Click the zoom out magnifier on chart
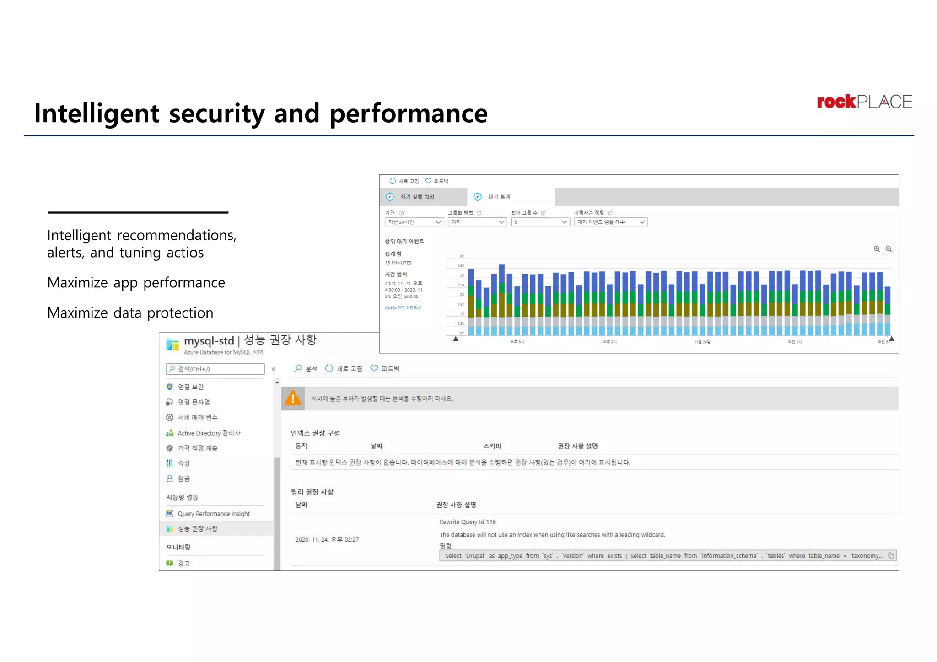The image size is (937, 662). point(889,249)
